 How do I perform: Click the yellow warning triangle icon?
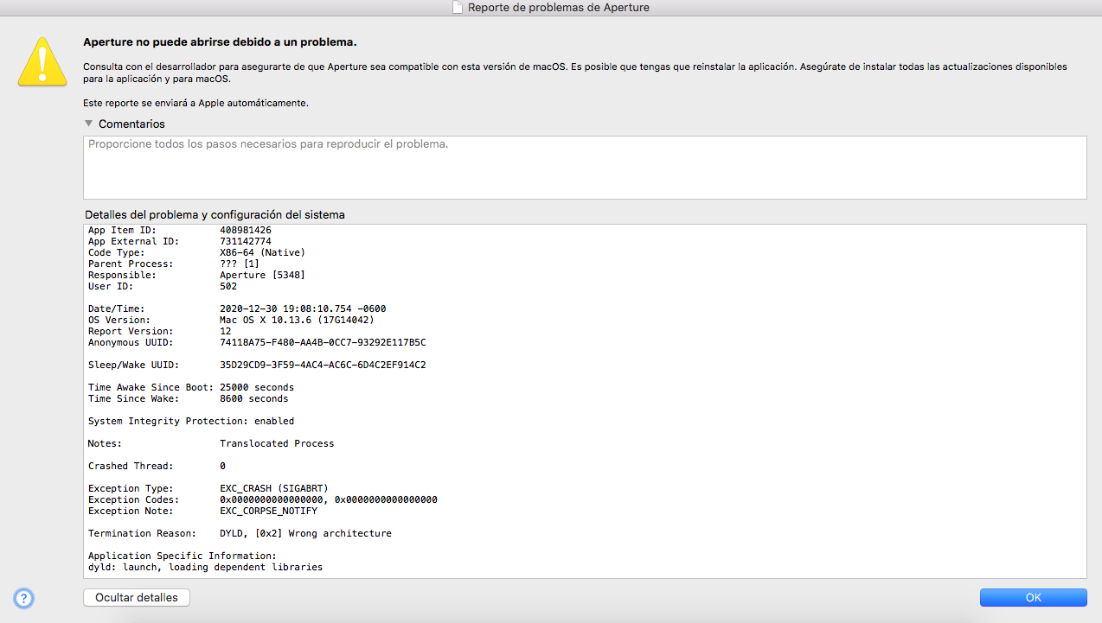tap(43, 60)
